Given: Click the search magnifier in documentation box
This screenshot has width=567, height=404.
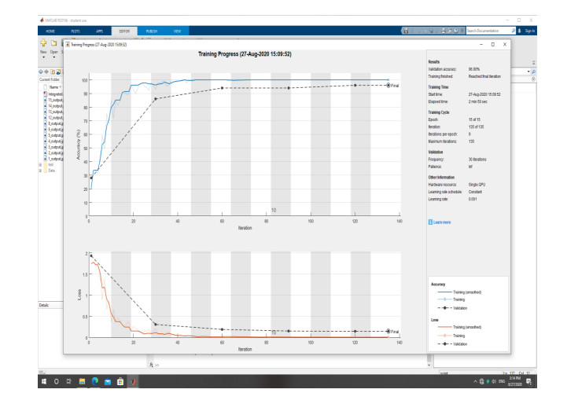Looking at the screenshot, I should coord(514,31).
